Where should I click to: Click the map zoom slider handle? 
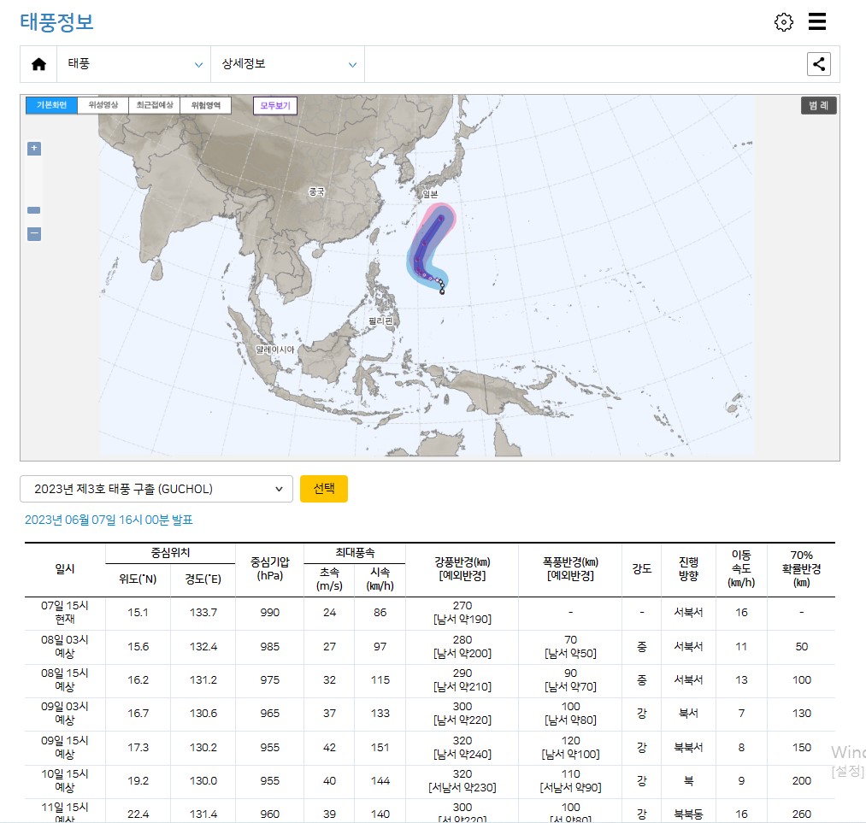click(x=33, y=210)
